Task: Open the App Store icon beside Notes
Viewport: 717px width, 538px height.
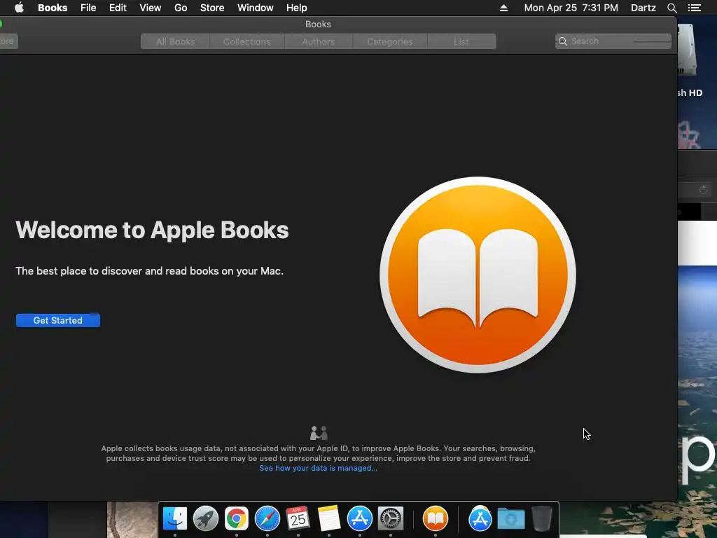Action: pos(360,518)
